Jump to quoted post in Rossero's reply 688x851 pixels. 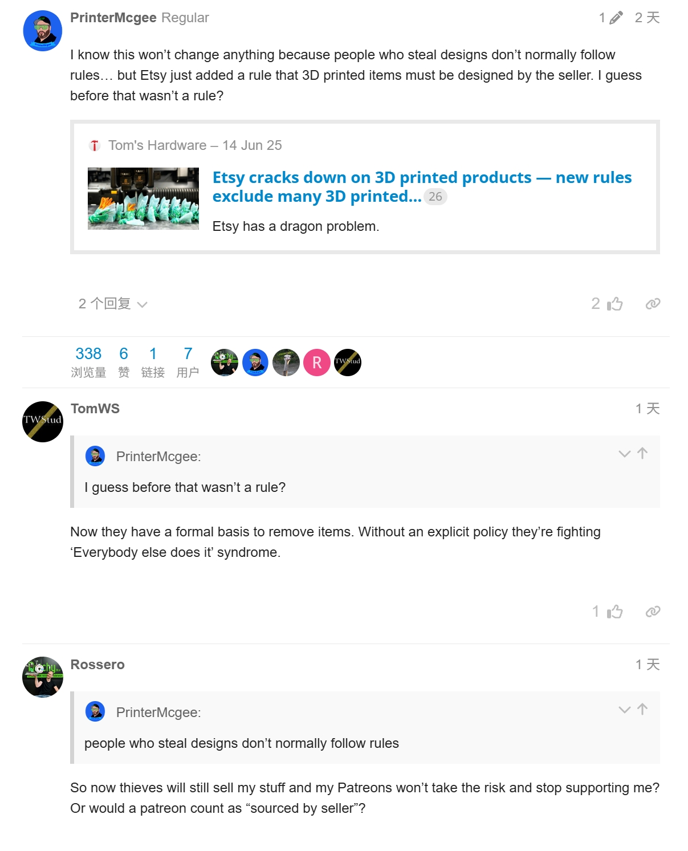[642, 709]
